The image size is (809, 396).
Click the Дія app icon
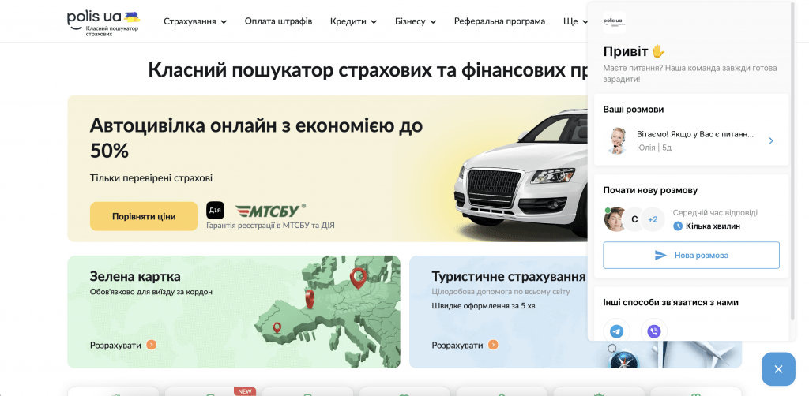coord(215,211)
